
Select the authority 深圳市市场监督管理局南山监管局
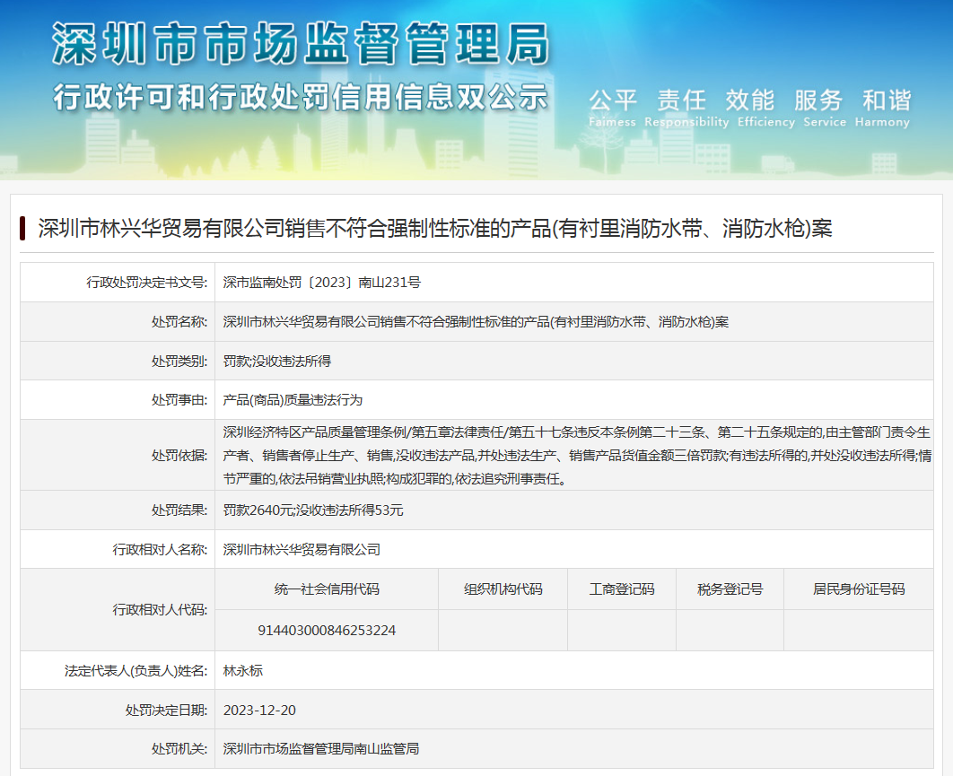[321, 749]
